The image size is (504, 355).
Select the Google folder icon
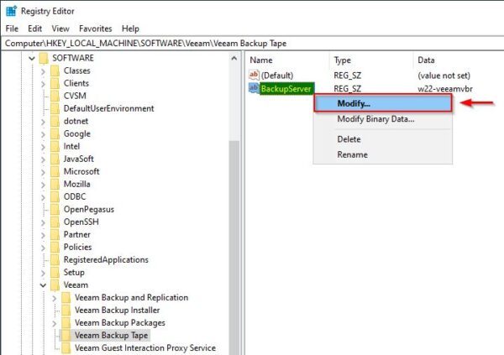[x=55, y=133]
